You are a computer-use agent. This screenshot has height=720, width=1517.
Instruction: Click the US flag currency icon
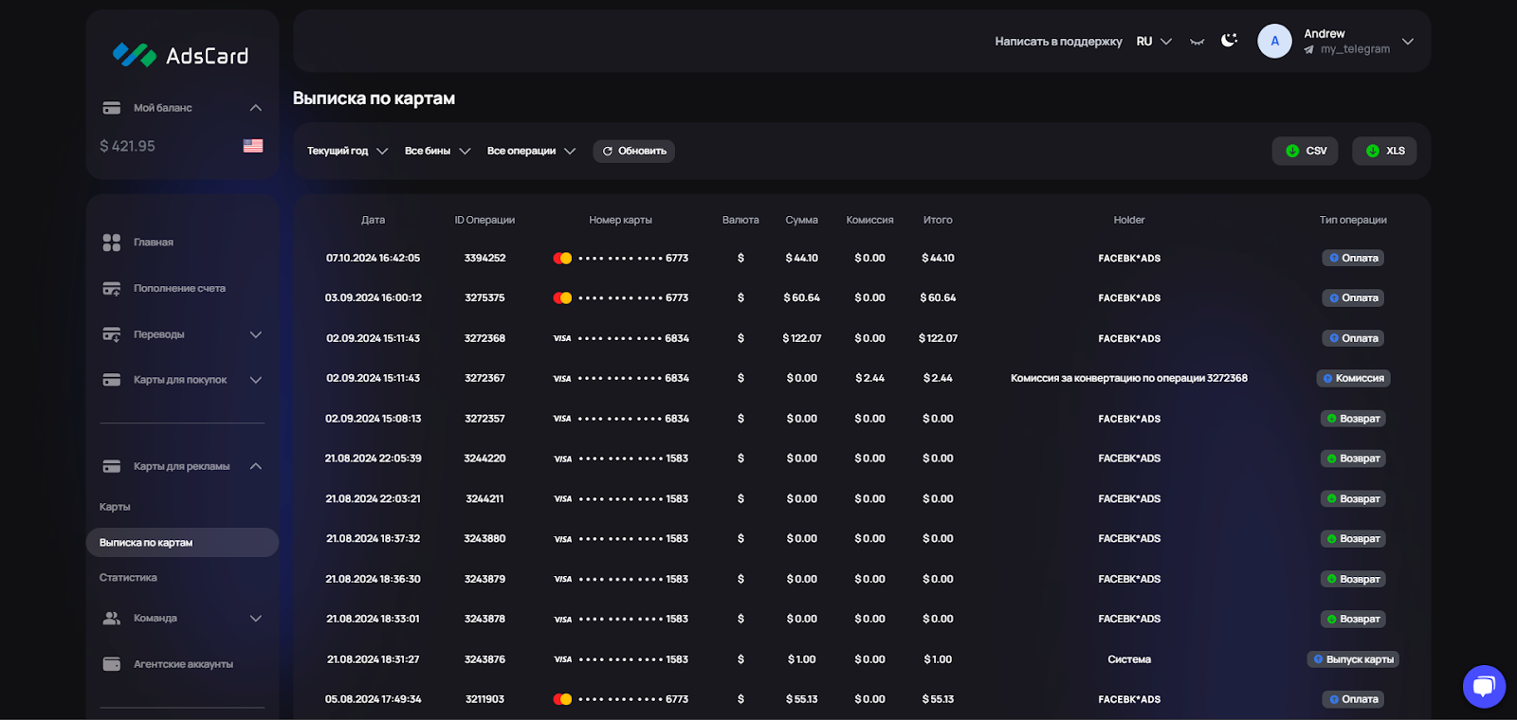(253, 146)
